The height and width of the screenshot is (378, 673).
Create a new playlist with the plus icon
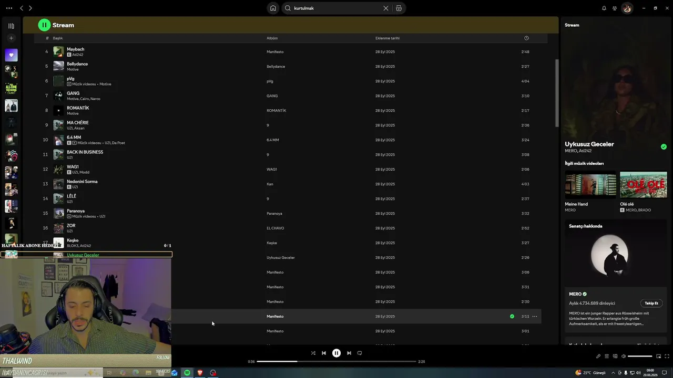pos(11,38)
